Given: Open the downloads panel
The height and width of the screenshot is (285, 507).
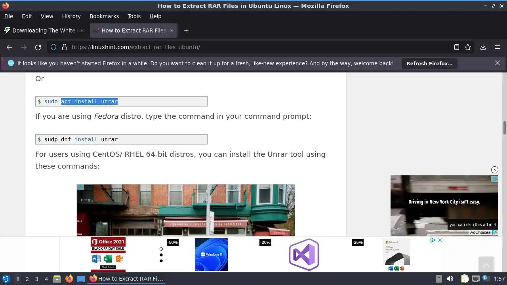Looking at the screenshot, I should pos(483,47).
